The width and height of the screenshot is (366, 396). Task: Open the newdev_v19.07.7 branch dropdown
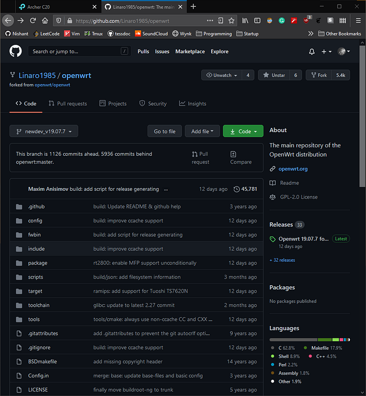point(44,131)
